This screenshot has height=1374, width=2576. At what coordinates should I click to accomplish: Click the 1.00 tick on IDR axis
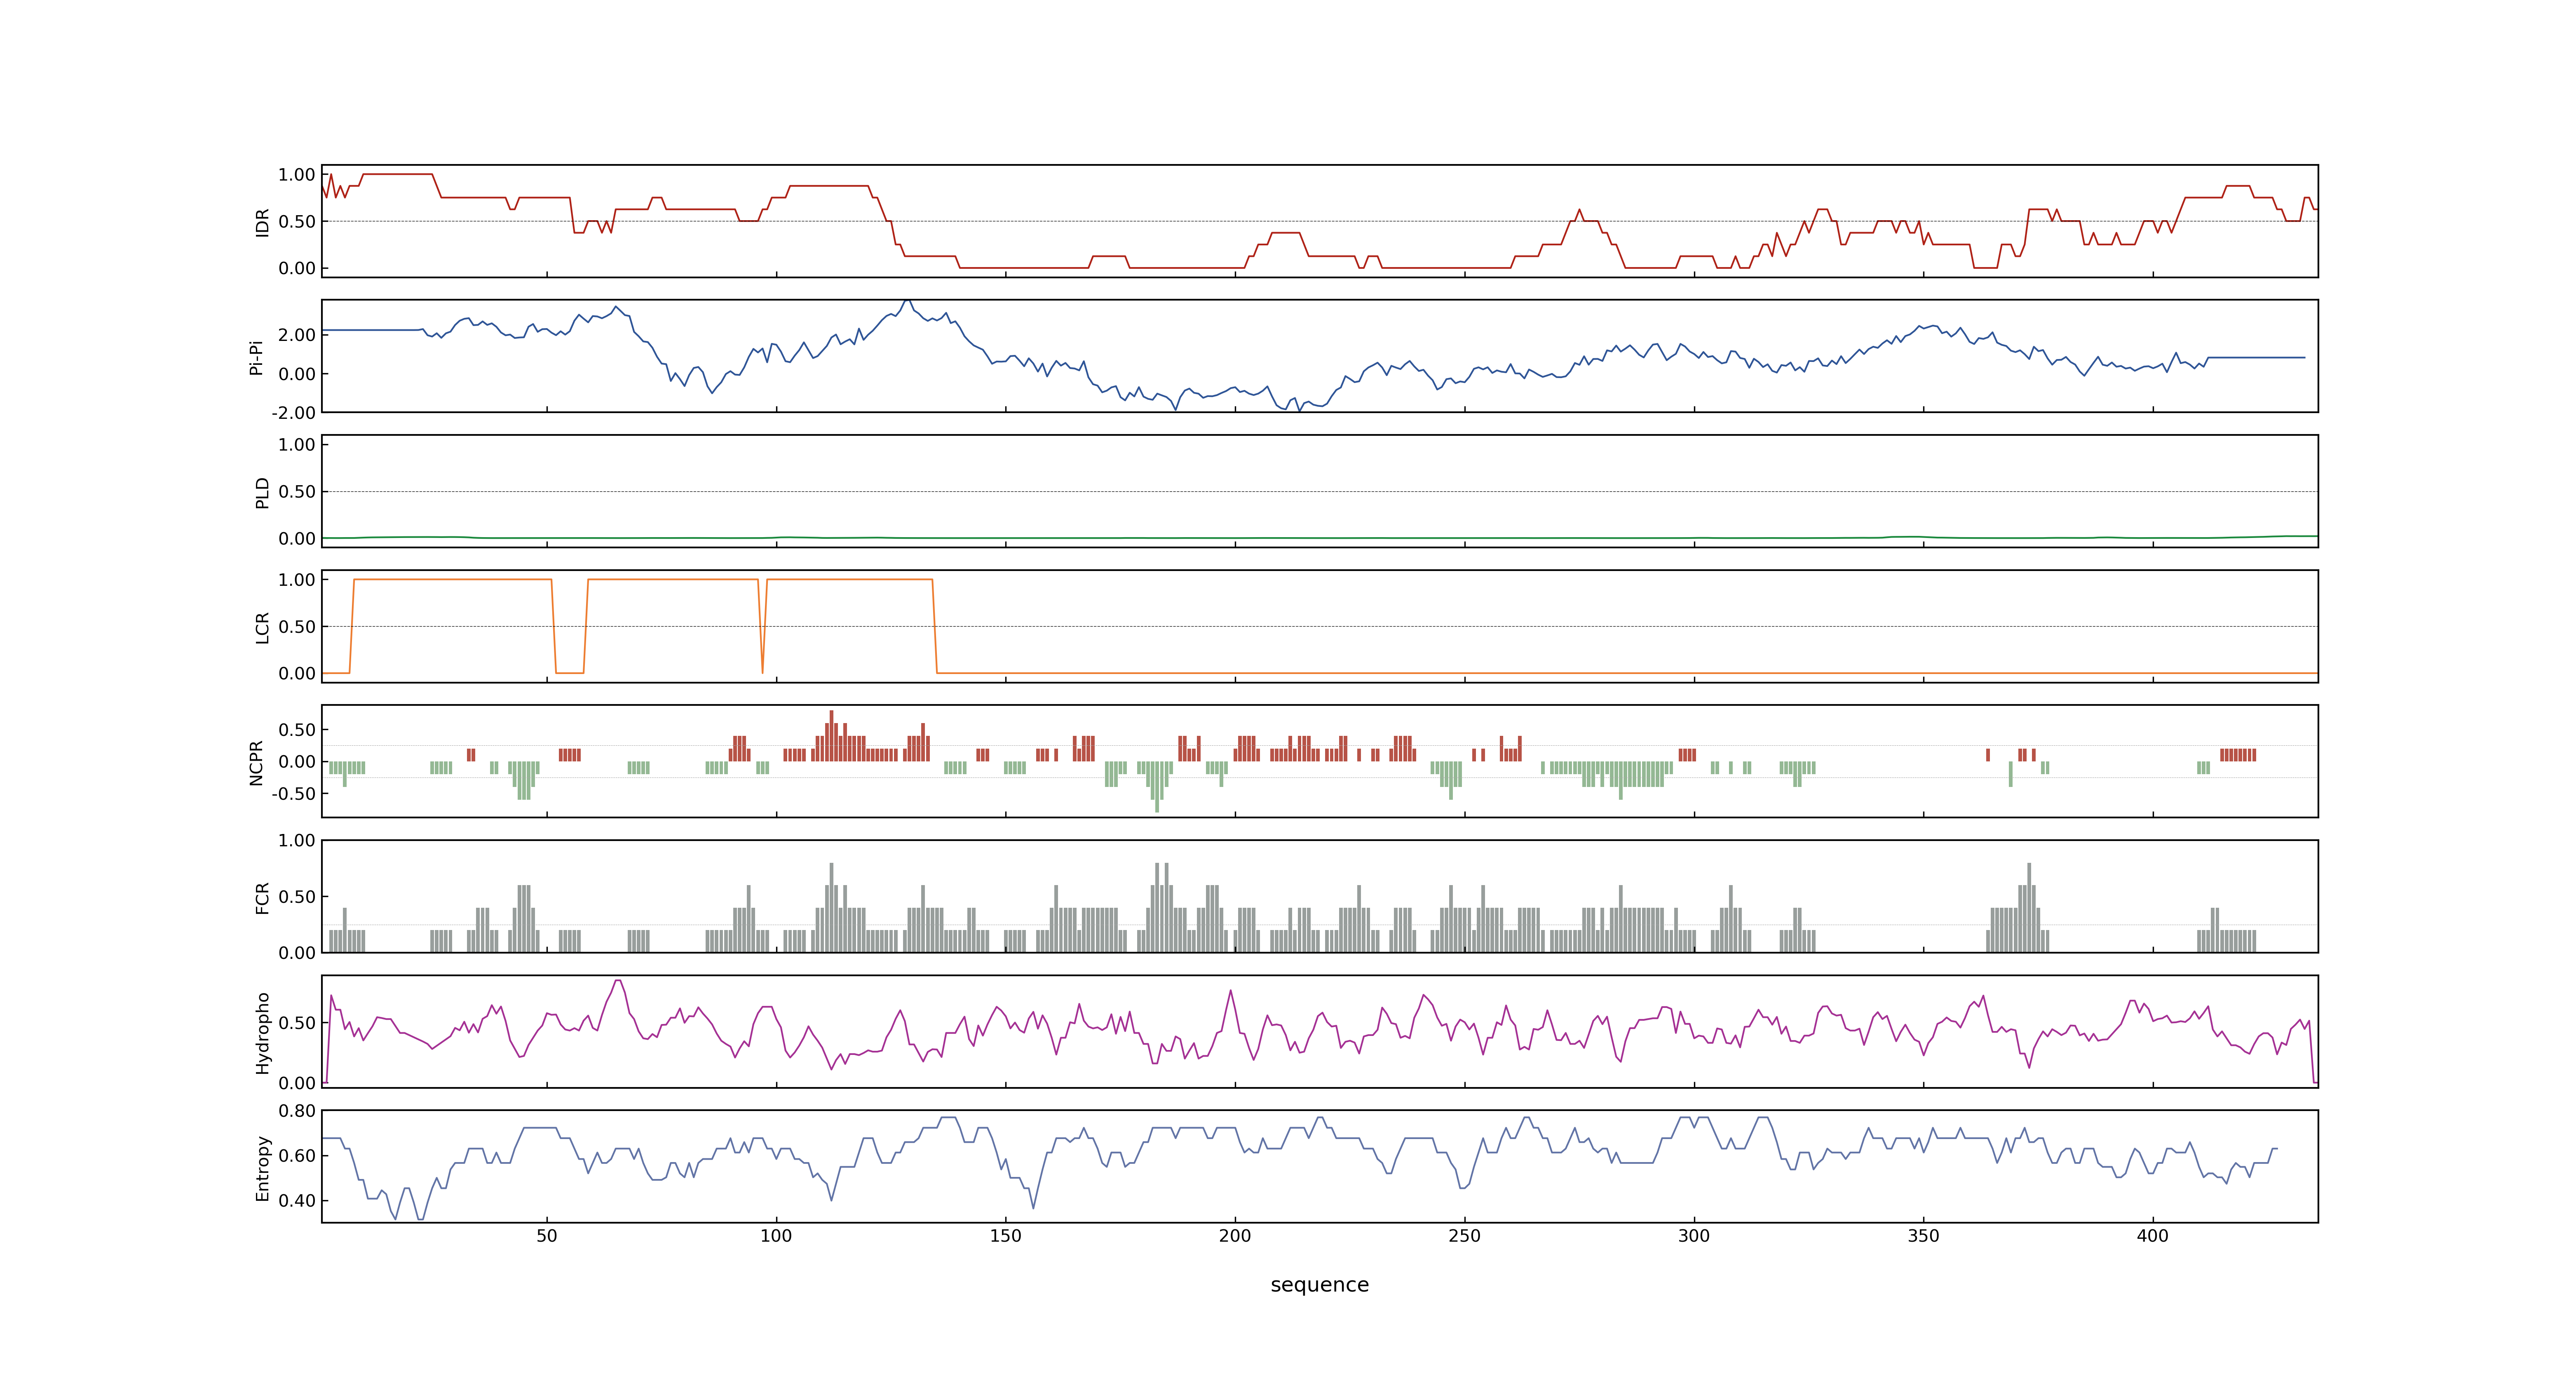(x=297, y=175)
